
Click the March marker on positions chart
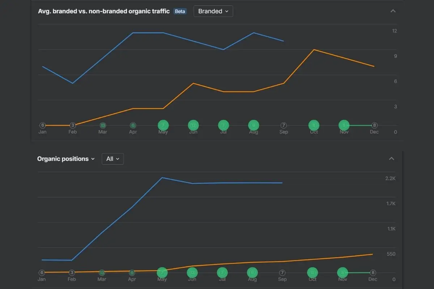click(x=102, y=273)
